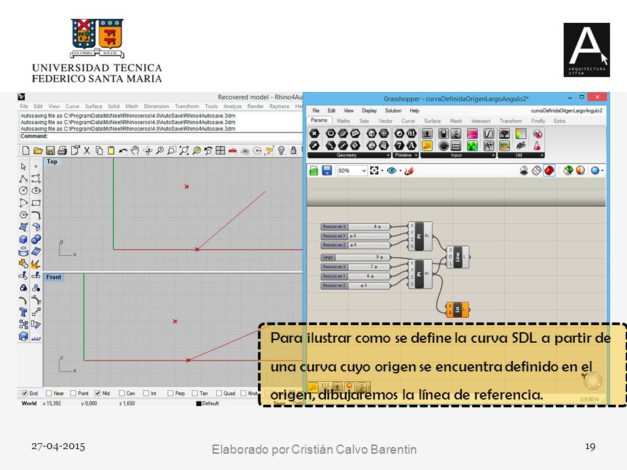Switch to the Maths tab in Grasshopper
The image size is (627, 470).
point(343,121)
